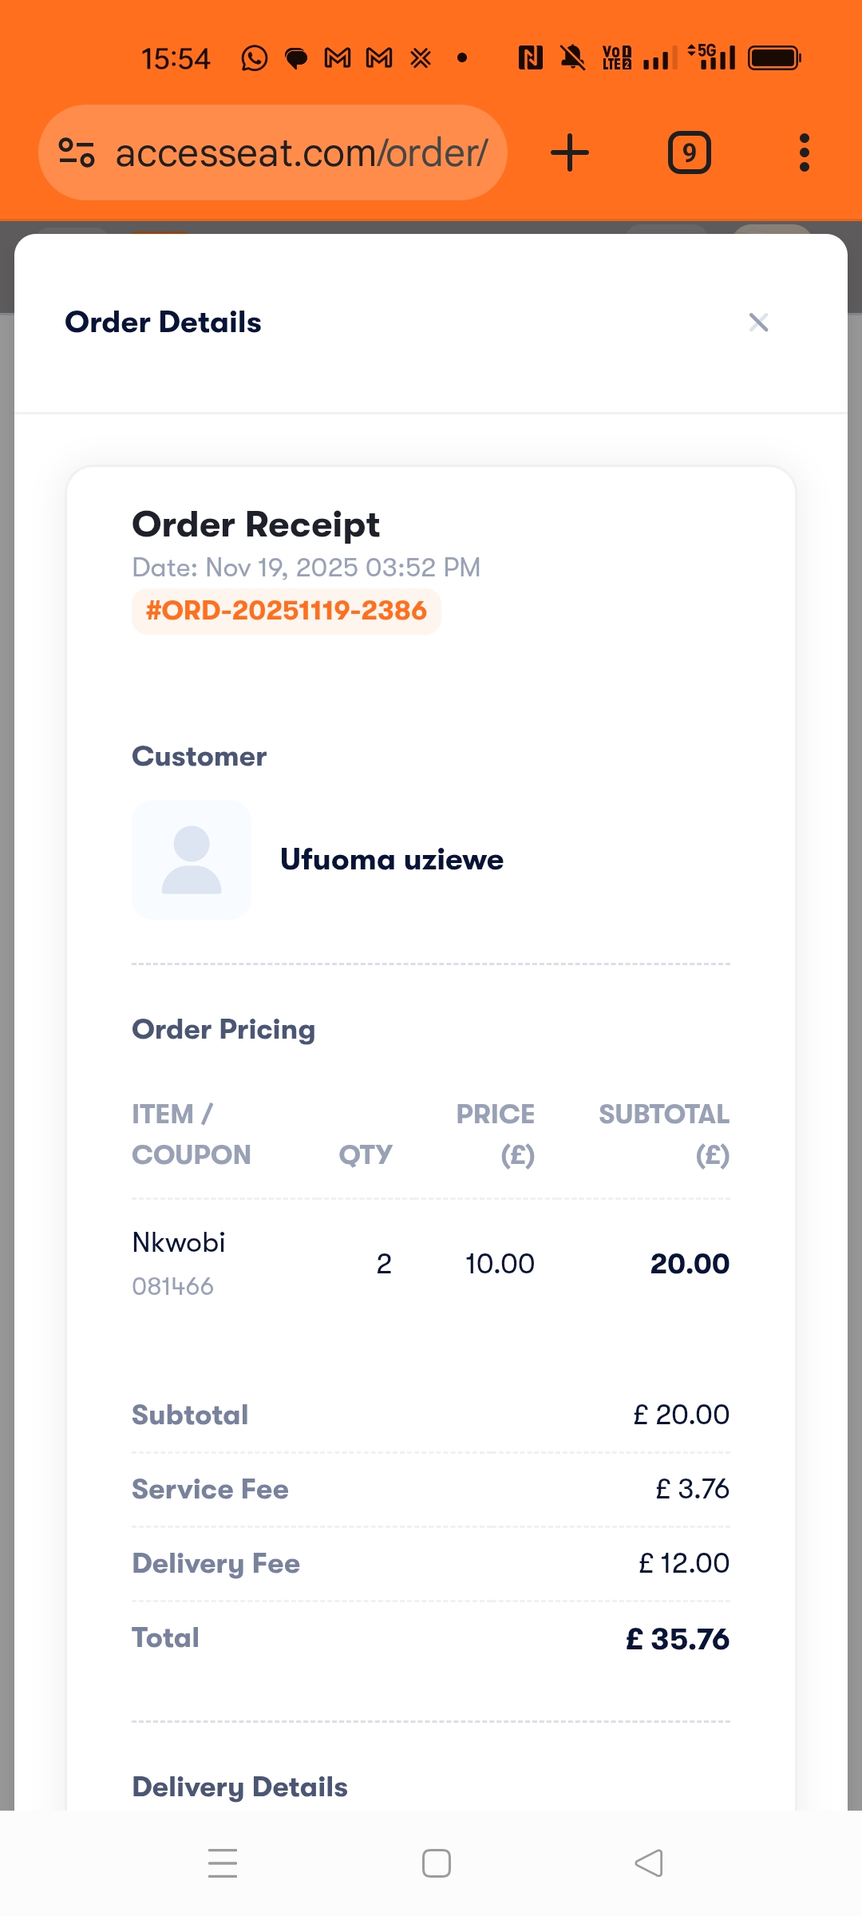Open a new browser tab
Screen dimensions: 862x1916
(x=570, y=152)
